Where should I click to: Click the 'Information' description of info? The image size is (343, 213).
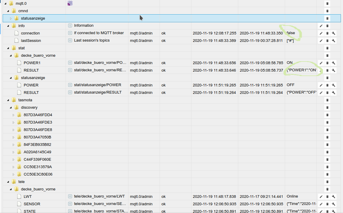(x=84, y=25)
